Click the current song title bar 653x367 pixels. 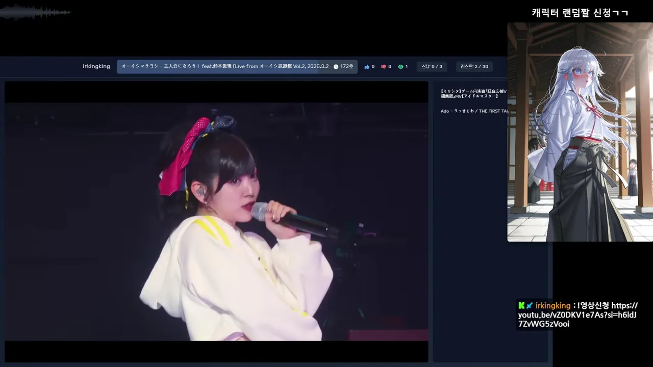pos(237,67)
